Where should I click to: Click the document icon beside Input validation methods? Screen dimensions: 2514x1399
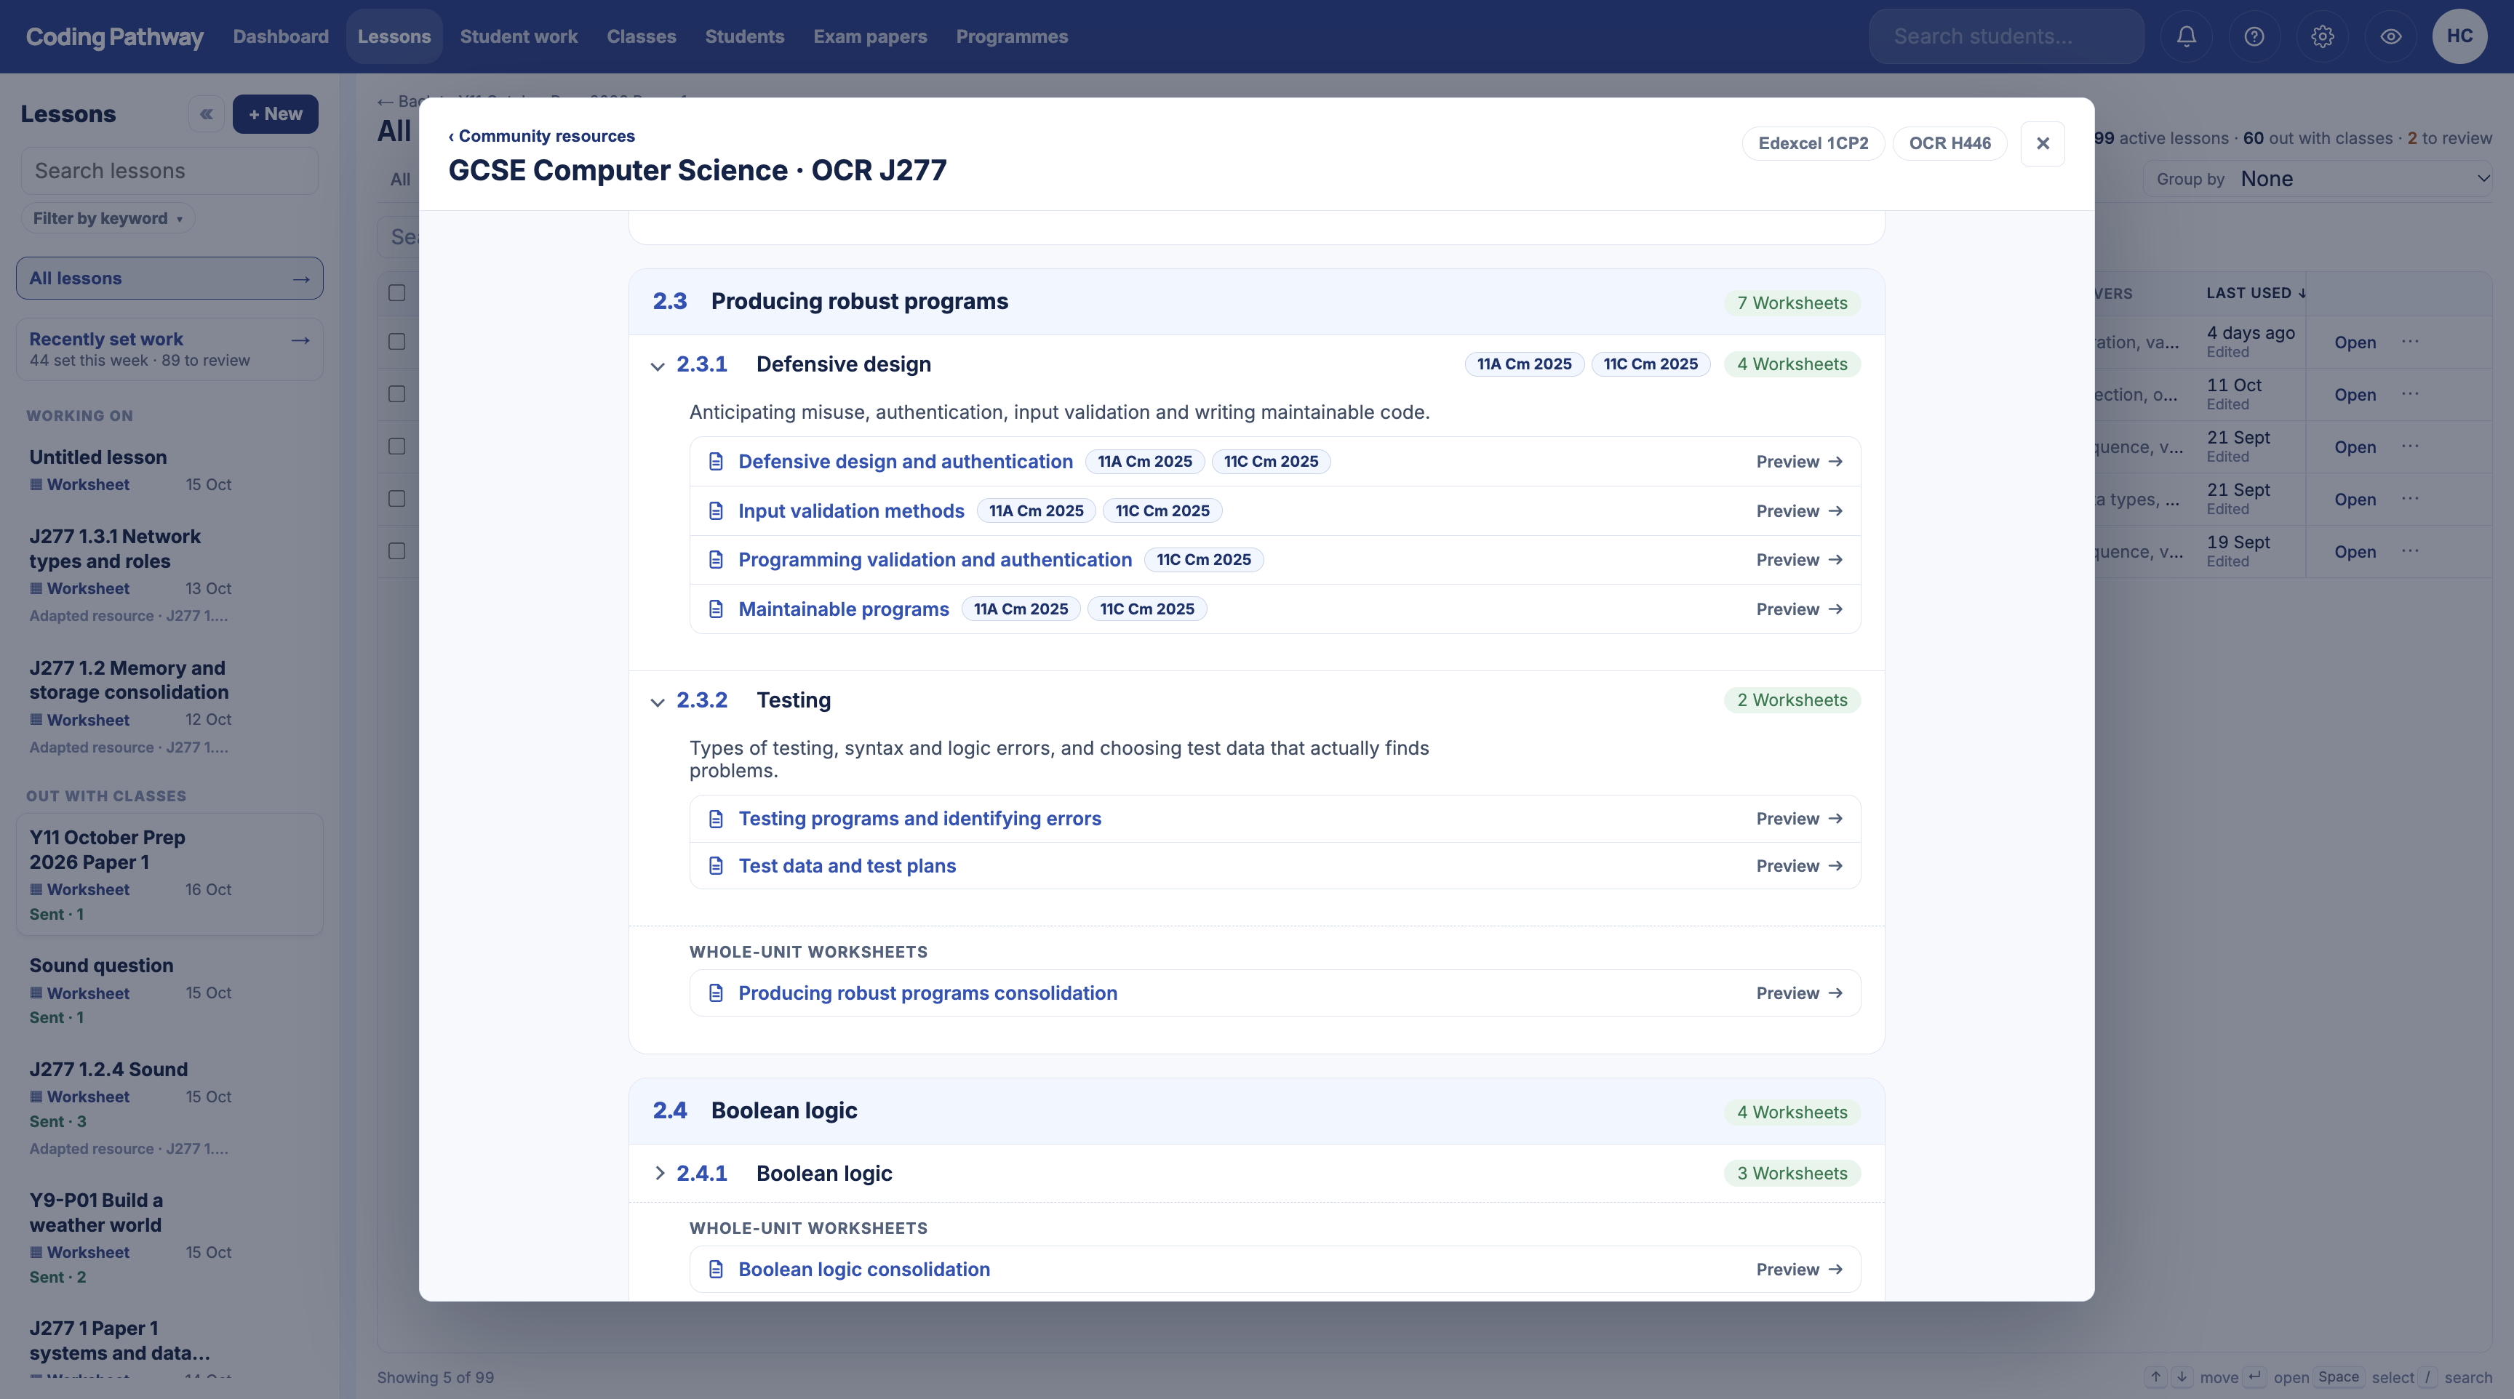point(715,511)
